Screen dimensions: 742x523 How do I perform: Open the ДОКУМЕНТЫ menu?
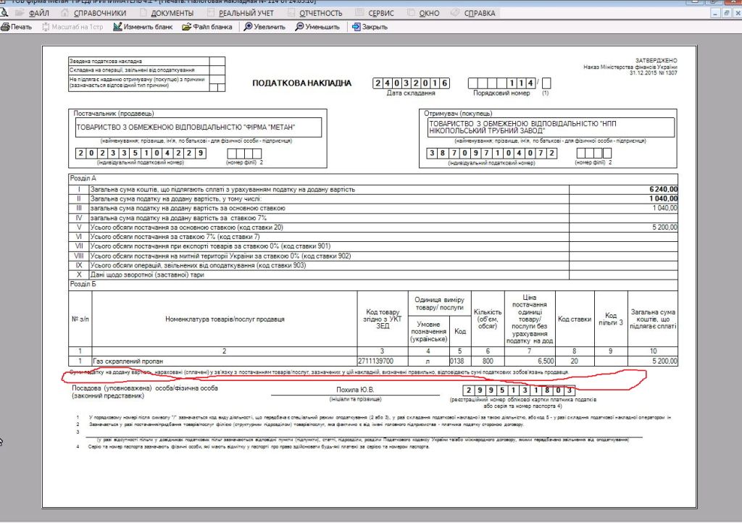[172, 13]
